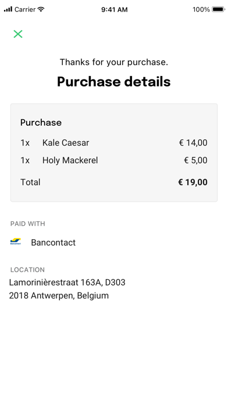228x404 pixels.
Task: Tap the Thanks for your purchase message
Action: 114,62
